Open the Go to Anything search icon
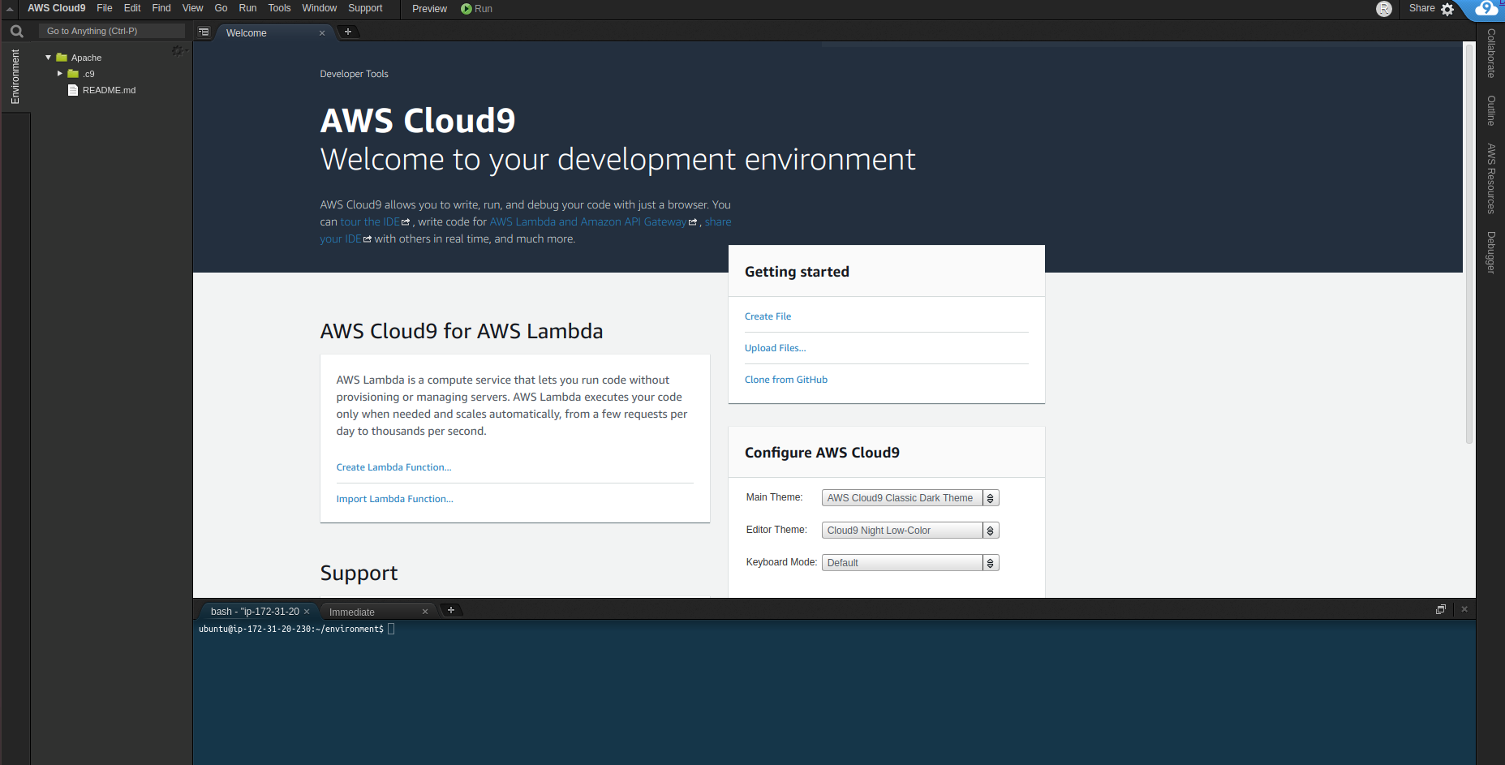 15,31
